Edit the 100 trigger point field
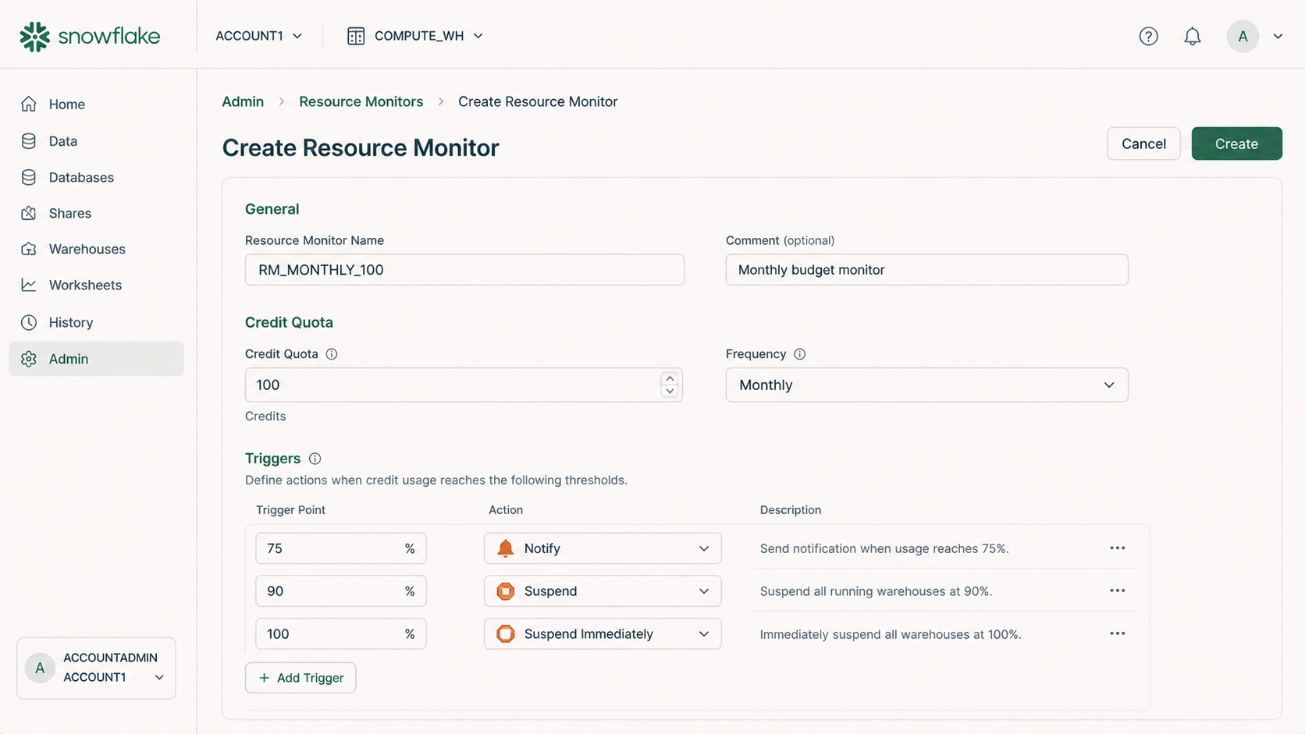This screenshot has width=1305, height=734. pos(340,633)
